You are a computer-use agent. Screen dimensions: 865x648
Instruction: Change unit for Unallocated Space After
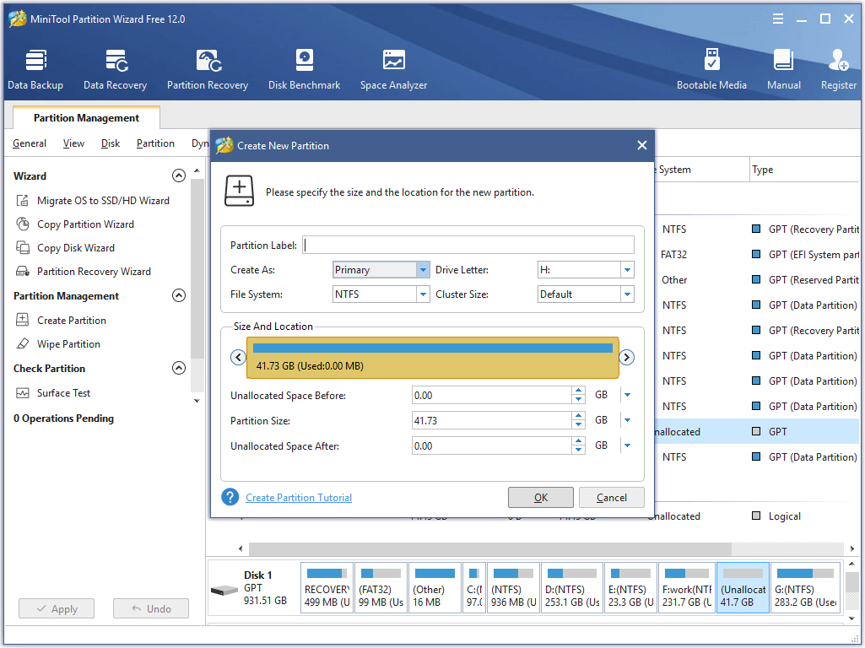627,445
